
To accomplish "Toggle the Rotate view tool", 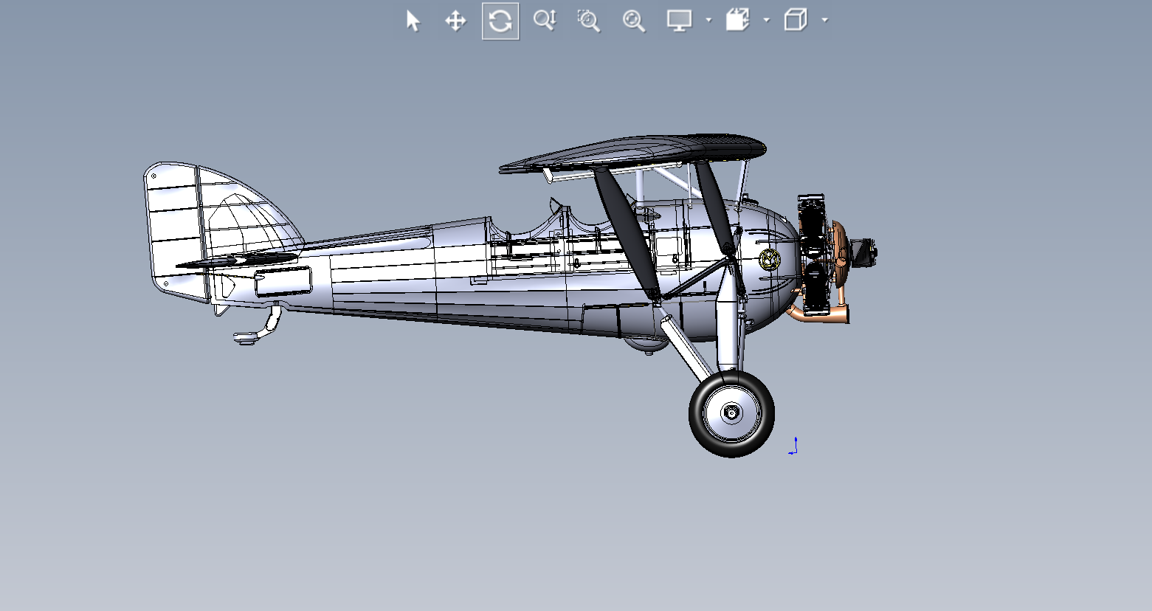I will pyautogui.click(x=500, y=21).
